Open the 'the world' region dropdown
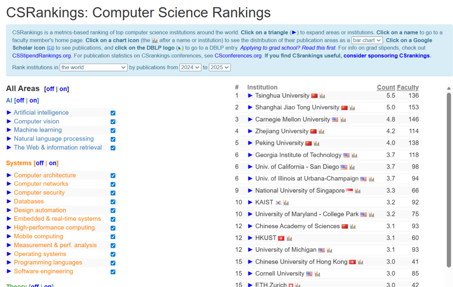The width and height of the screenshot is (453, 287). click(x=94, y=68)
